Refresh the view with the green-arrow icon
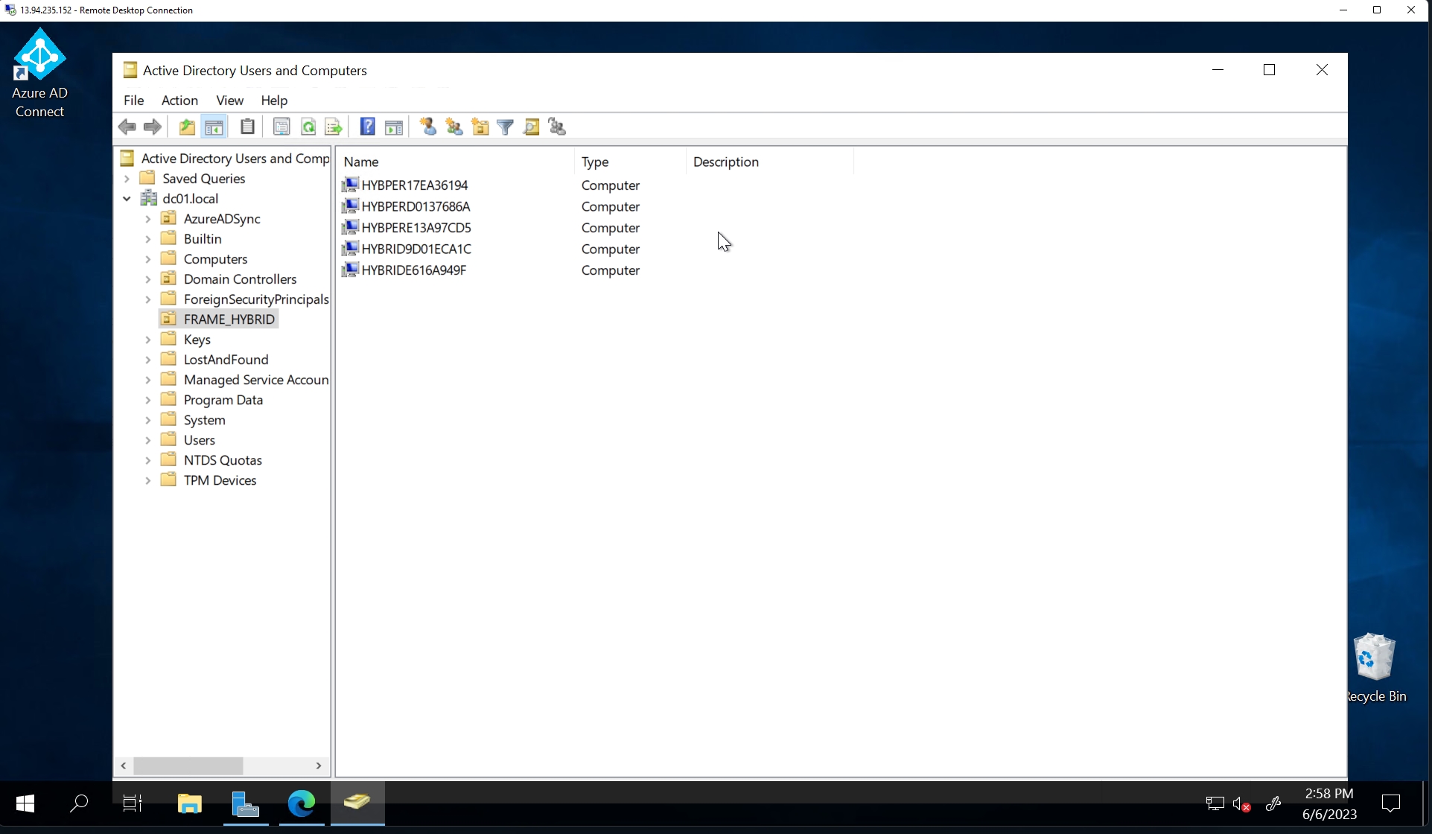The width and height of the screenshot is (1432, 834). tap(308, 127)
